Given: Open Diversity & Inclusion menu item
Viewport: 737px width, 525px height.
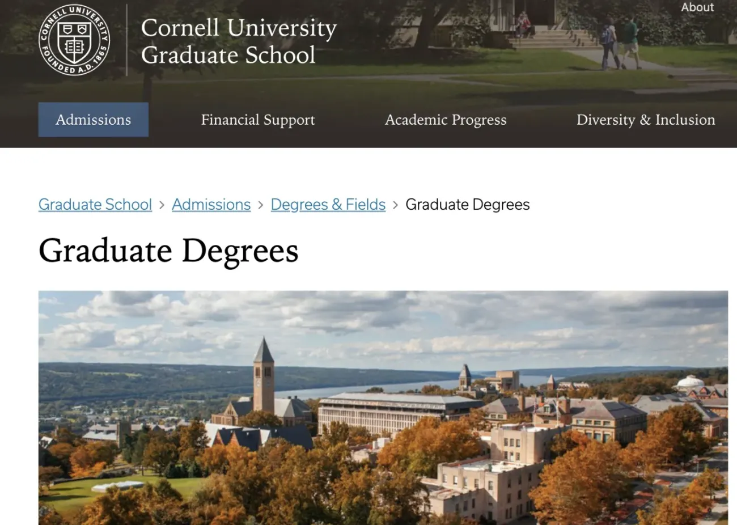Looking at the screenshot, I should pos(646,120).
